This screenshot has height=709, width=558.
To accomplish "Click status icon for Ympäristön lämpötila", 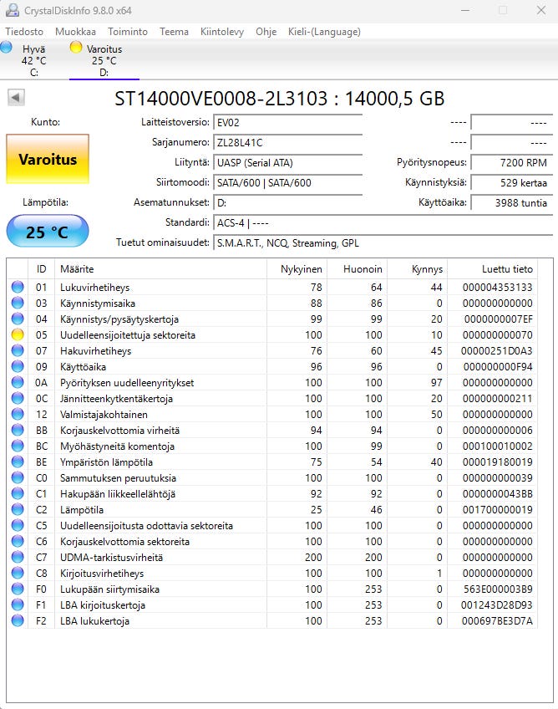I will 18,462.
